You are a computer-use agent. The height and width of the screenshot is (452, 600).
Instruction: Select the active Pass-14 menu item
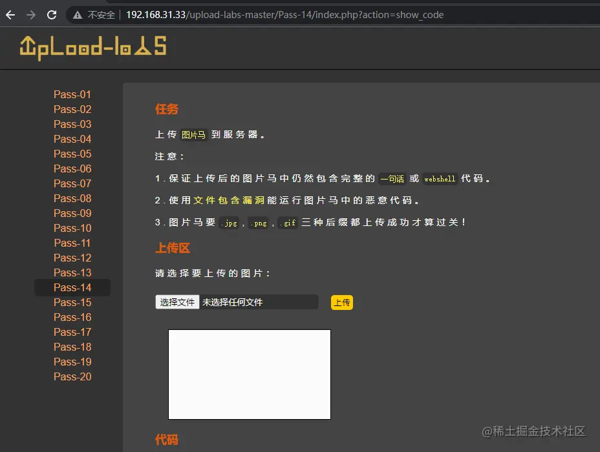pos(72,288)
